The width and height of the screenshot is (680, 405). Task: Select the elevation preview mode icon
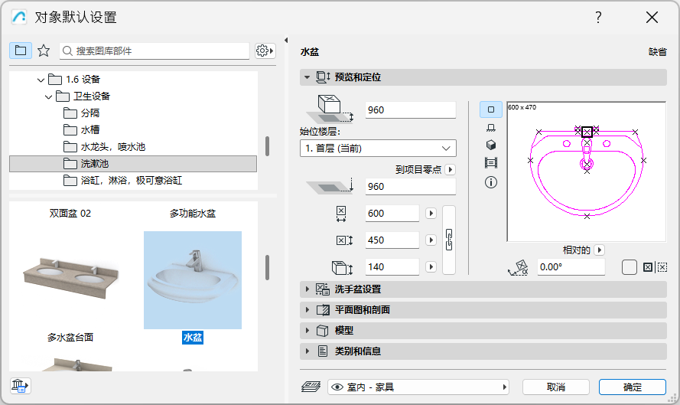tap(491, 128)
